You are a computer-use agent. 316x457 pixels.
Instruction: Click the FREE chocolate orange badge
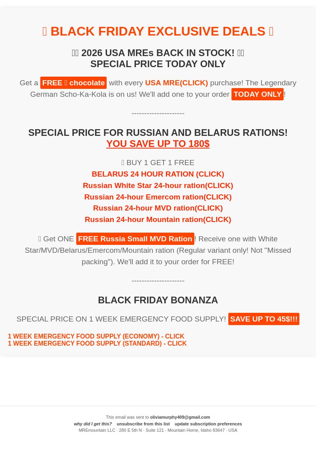pos(73,83)
